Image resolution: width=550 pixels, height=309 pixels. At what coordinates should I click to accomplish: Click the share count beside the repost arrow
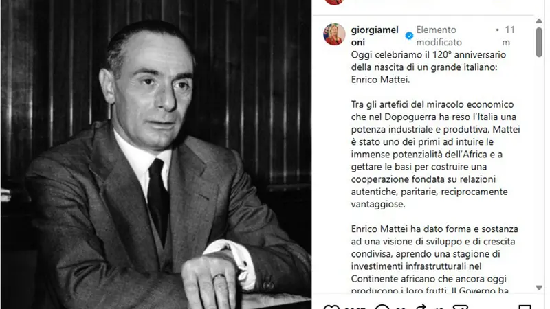pyautogui.click(x=439, y=308)
